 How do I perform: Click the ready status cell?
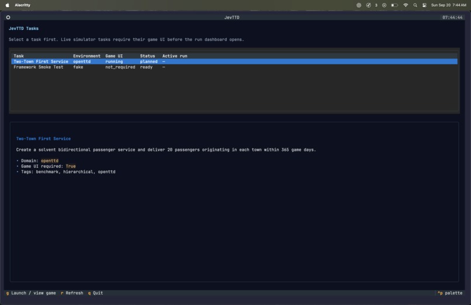146,67
